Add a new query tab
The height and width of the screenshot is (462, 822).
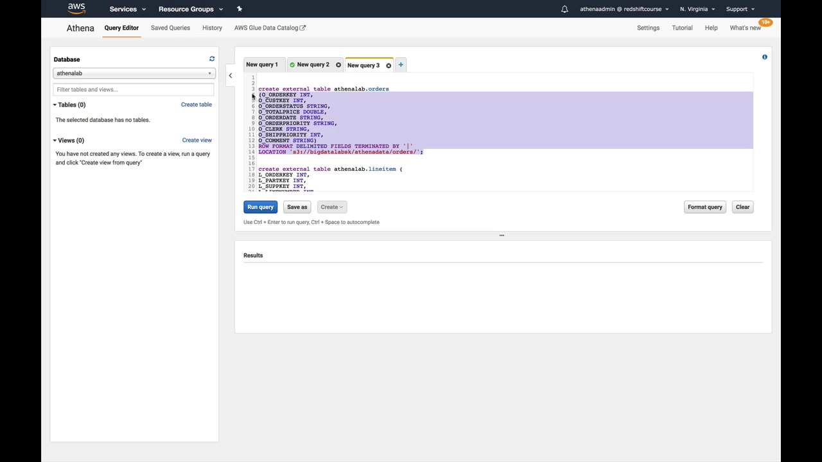point(401,65)
